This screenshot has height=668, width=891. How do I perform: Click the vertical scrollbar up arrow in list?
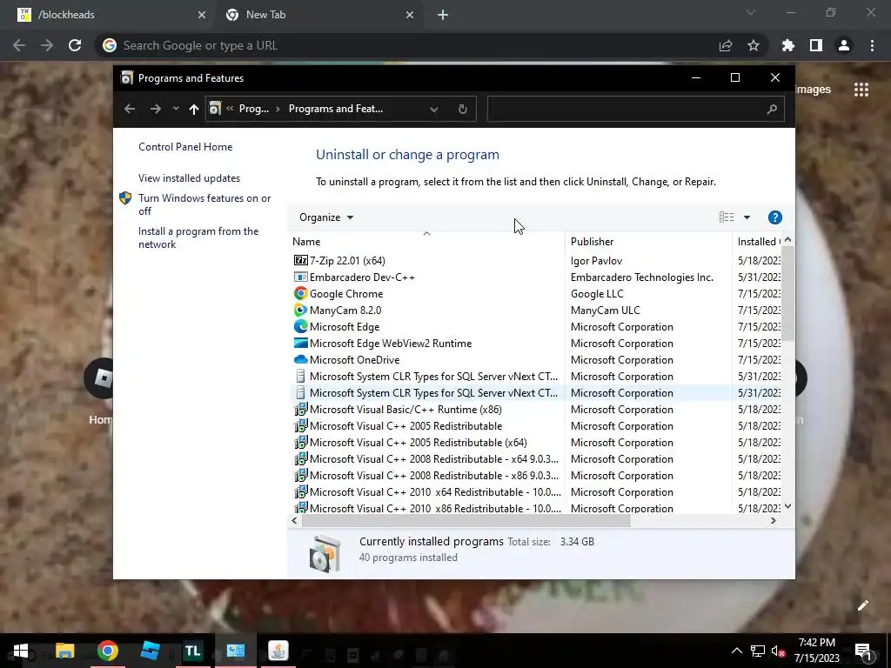click(787, 240)
